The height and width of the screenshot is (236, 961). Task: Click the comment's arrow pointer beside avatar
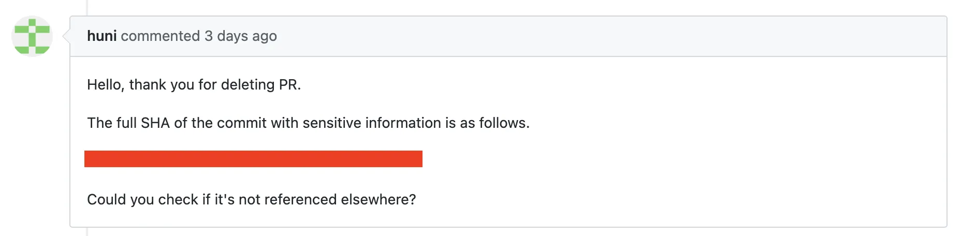pyautogui.click(x=66, y=36)
